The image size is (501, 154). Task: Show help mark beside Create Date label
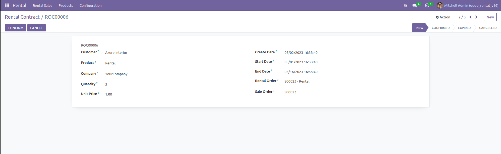coord(276,51)
